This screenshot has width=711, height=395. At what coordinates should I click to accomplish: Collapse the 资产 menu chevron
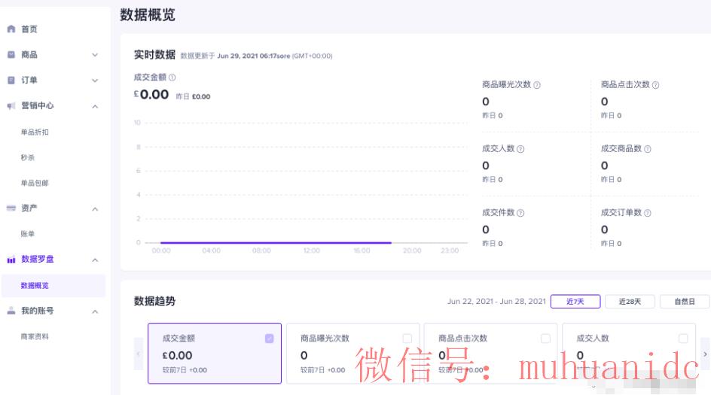(x=95, y=209)
